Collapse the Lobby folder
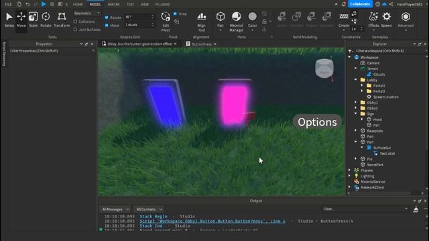This screenshot has height=241, width=429. 356,80
